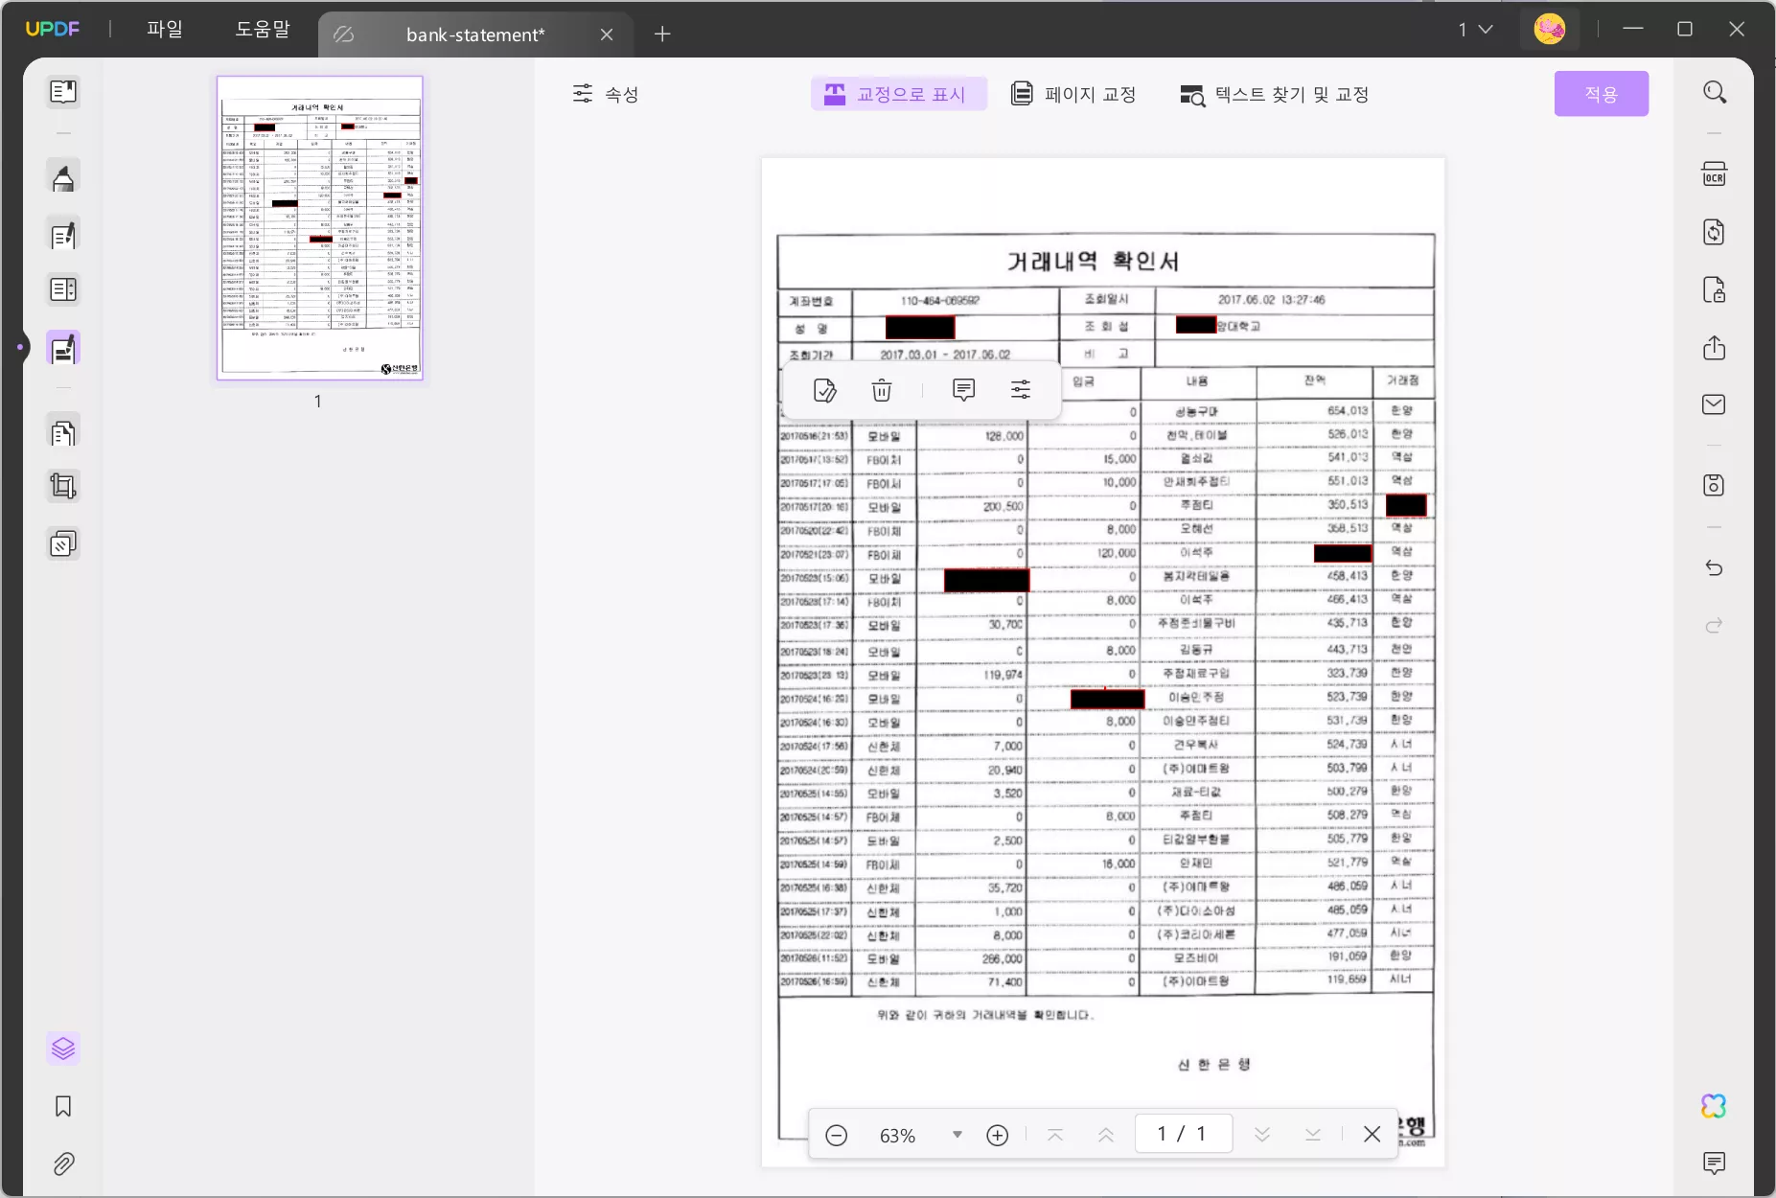Open the Form preparation tool
The image size is (1776, 1198).
tap(63, 289)
